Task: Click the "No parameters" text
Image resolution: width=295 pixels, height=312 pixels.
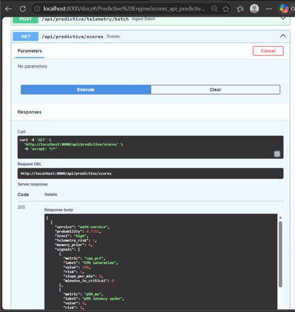Action: click(32, 66)
